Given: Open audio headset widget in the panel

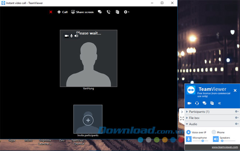Looking at the screenshot, I should pos(197,103).
